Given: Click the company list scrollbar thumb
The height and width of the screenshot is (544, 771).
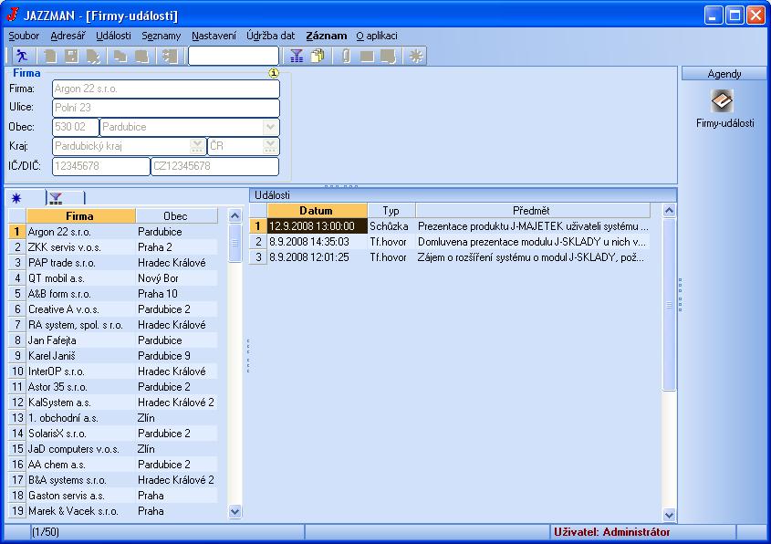Looking at the screenshot, I should pyautogui.click(x=235, y=243).
